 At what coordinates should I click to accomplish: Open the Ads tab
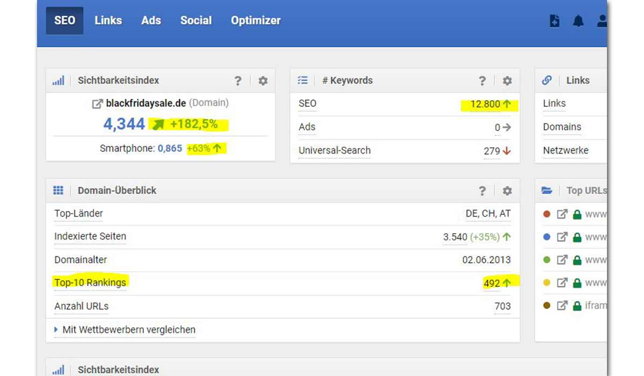pyautogui.click(x=151, y=20)
